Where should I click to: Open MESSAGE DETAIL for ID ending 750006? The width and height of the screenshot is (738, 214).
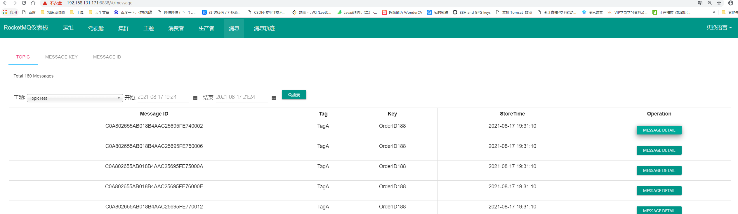coord(659,150)
